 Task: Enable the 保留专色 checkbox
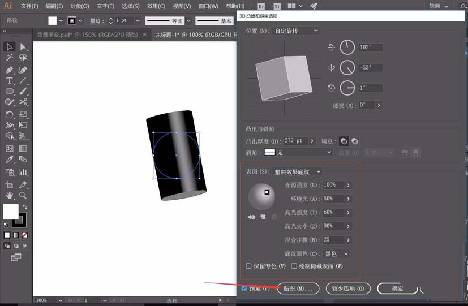coord(248,266)
